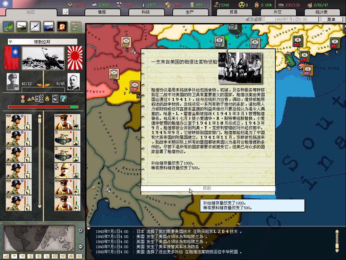Open the 生产 tab

click(190, 12)
